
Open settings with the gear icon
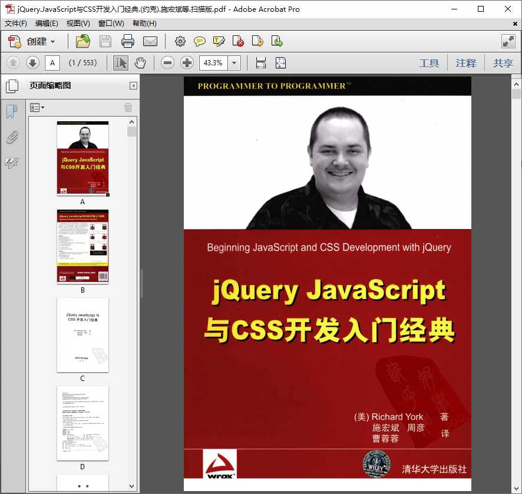[x=180, y=41]
